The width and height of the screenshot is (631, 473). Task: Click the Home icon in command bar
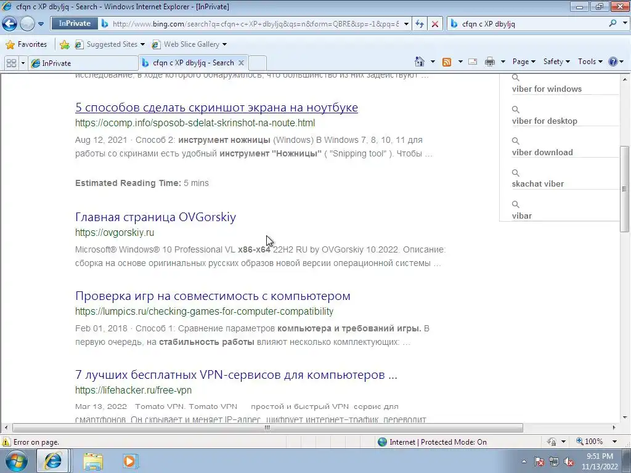tap(419, 62)
